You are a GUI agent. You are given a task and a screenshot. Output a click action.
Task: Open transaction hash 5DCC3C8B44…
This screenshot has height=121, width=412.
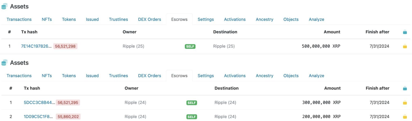pyautogui.click(x=39, y=103)
